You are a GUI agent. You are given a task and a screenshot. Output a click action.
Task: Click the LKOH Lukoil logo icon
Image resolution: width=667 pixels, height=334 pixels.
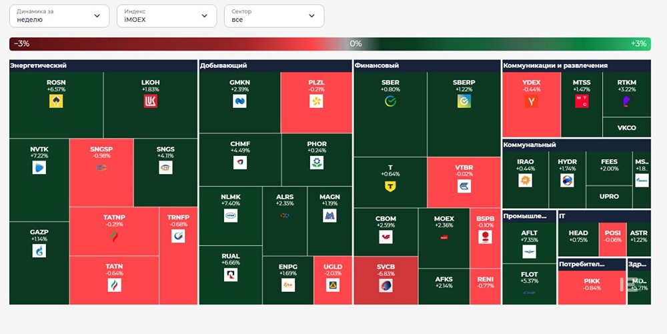(150, 101)
